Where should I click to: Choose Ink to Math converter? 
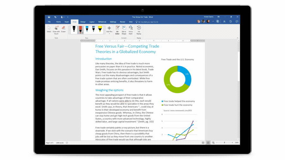130,30
